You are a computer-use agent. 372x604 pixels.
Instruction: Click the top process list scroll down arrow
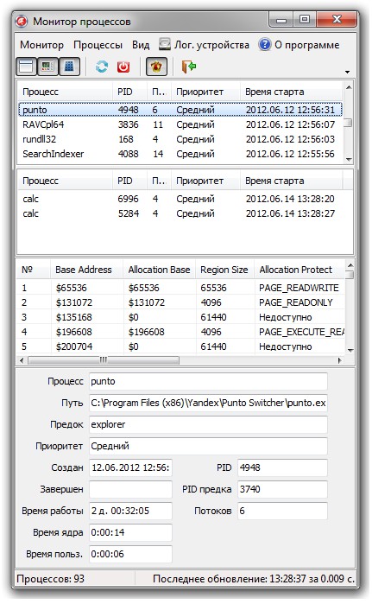348,159
